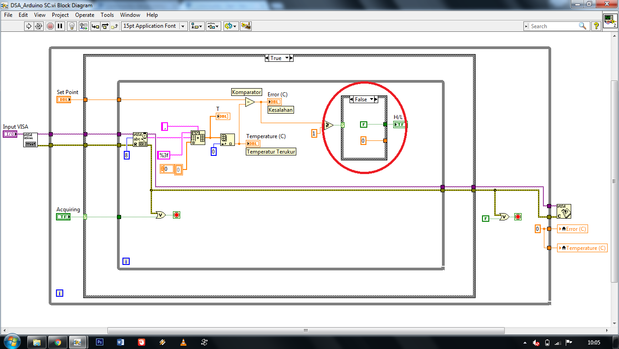This screenshot has width=619, height=349.
Task: Click the Temperatur Terukur label
Action: tap(271, 152)
